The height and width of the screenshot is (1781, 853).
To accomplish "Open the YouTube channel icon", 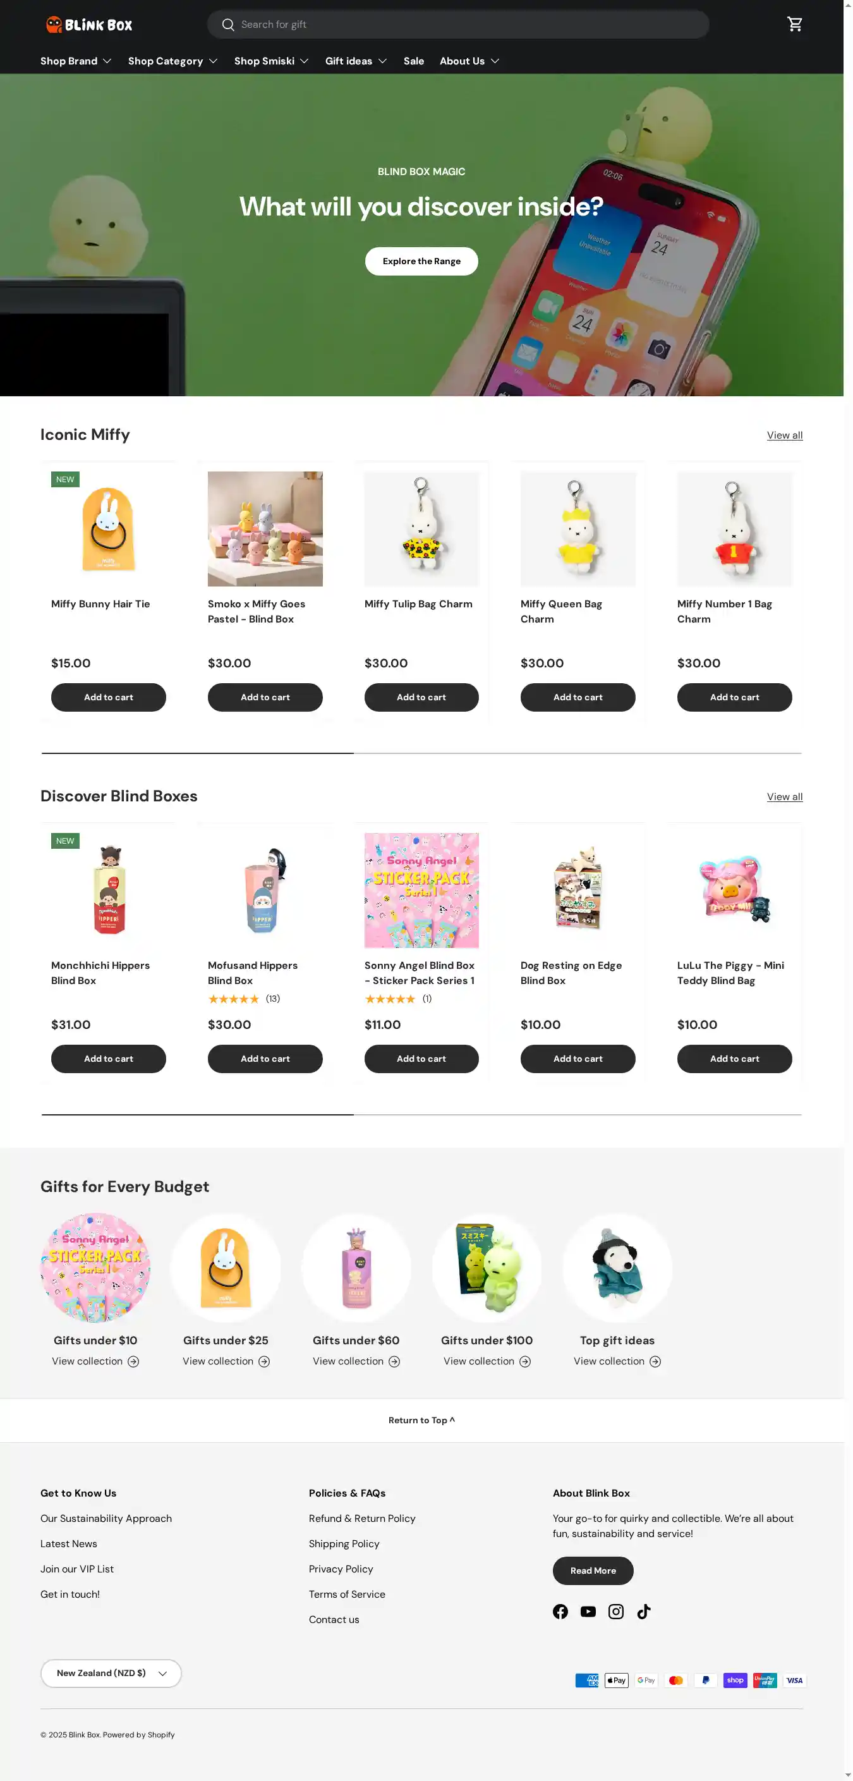I will tap(588, 1612).
